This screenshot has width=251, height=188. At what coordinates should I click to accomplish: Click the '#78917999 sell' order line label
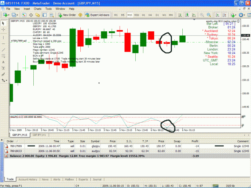(18, 41)
